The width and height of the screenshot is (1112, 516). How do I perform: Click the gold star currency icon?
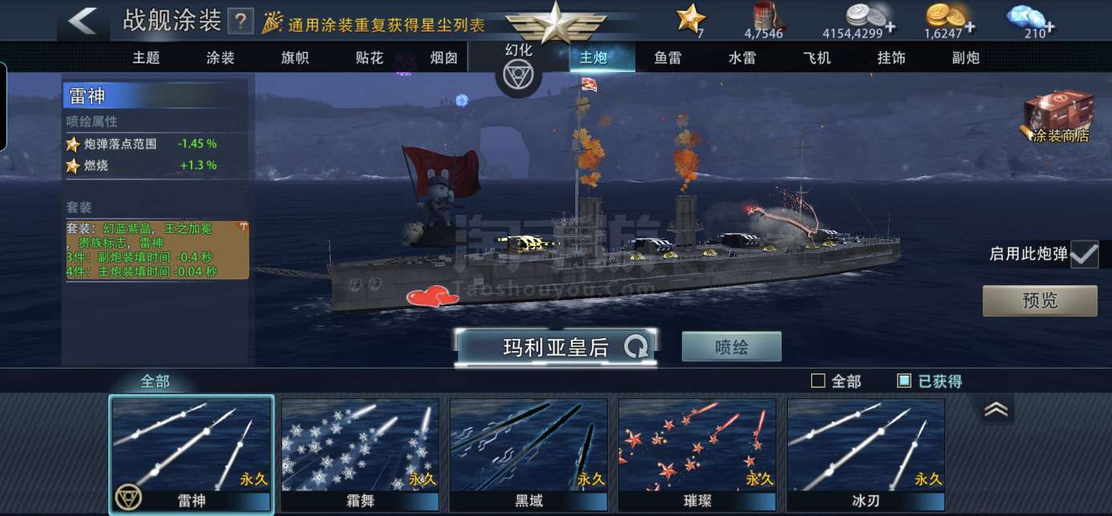690,18
